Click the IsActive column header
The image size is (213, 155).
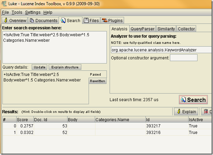pyautogui.click(x=200, y=120)
